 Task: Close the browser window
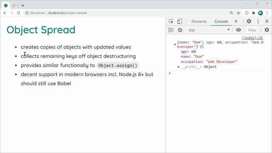coord(267,3)
